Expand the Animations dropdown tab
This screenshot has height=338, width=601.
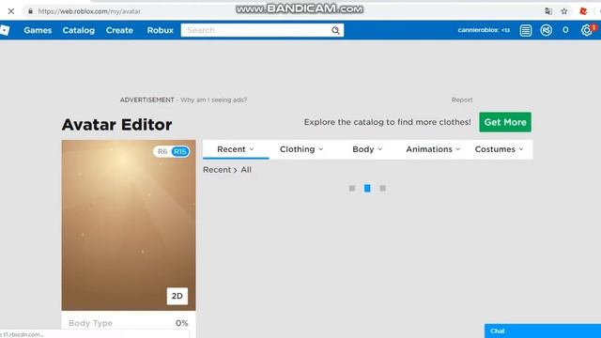(433, 149)
